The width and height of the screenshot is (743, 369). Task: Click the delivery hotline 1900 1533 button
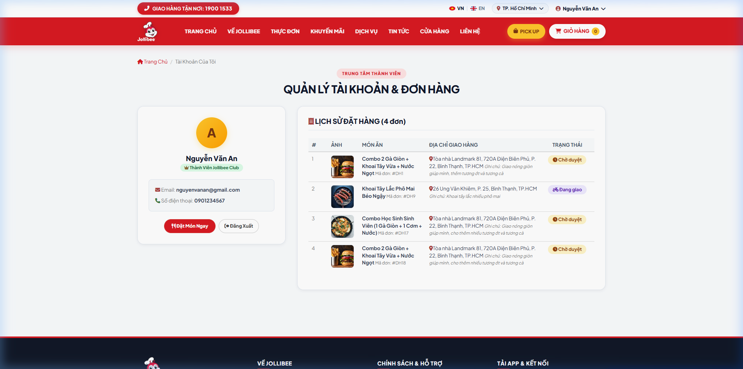pos(188,9)
